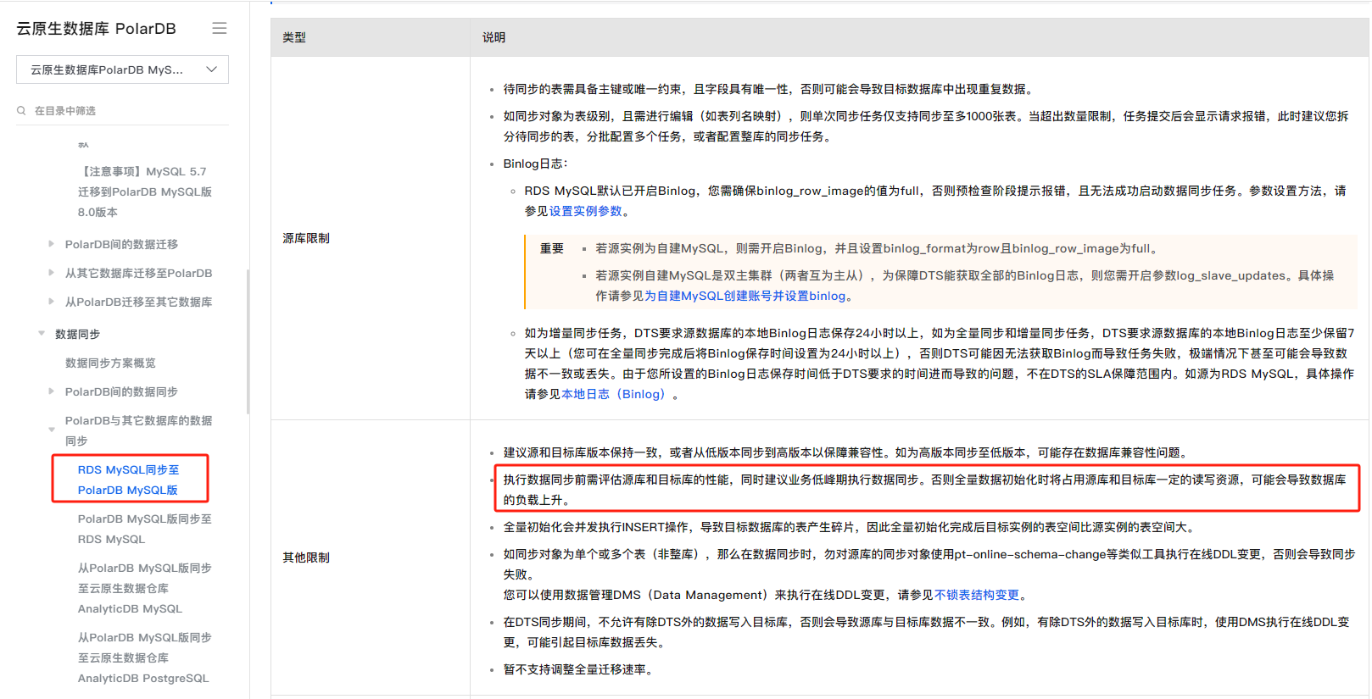This screenshot has width=1372, height=699.
Task: Open 【注意事项】MySQL 5.7迁移到PolarDB MySQL版8.0版本
Action: coord(144,191)
